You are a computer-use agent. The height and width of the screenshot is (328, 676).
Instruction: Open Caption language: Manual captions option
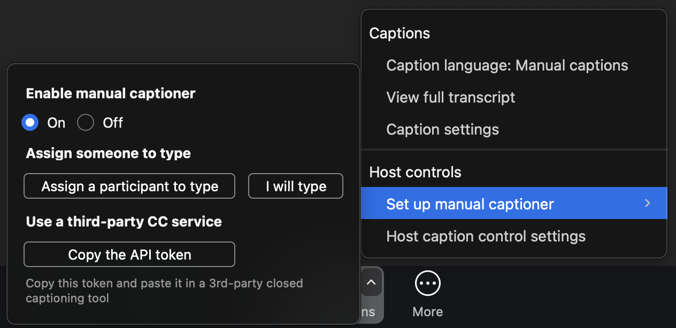(507, 65)
